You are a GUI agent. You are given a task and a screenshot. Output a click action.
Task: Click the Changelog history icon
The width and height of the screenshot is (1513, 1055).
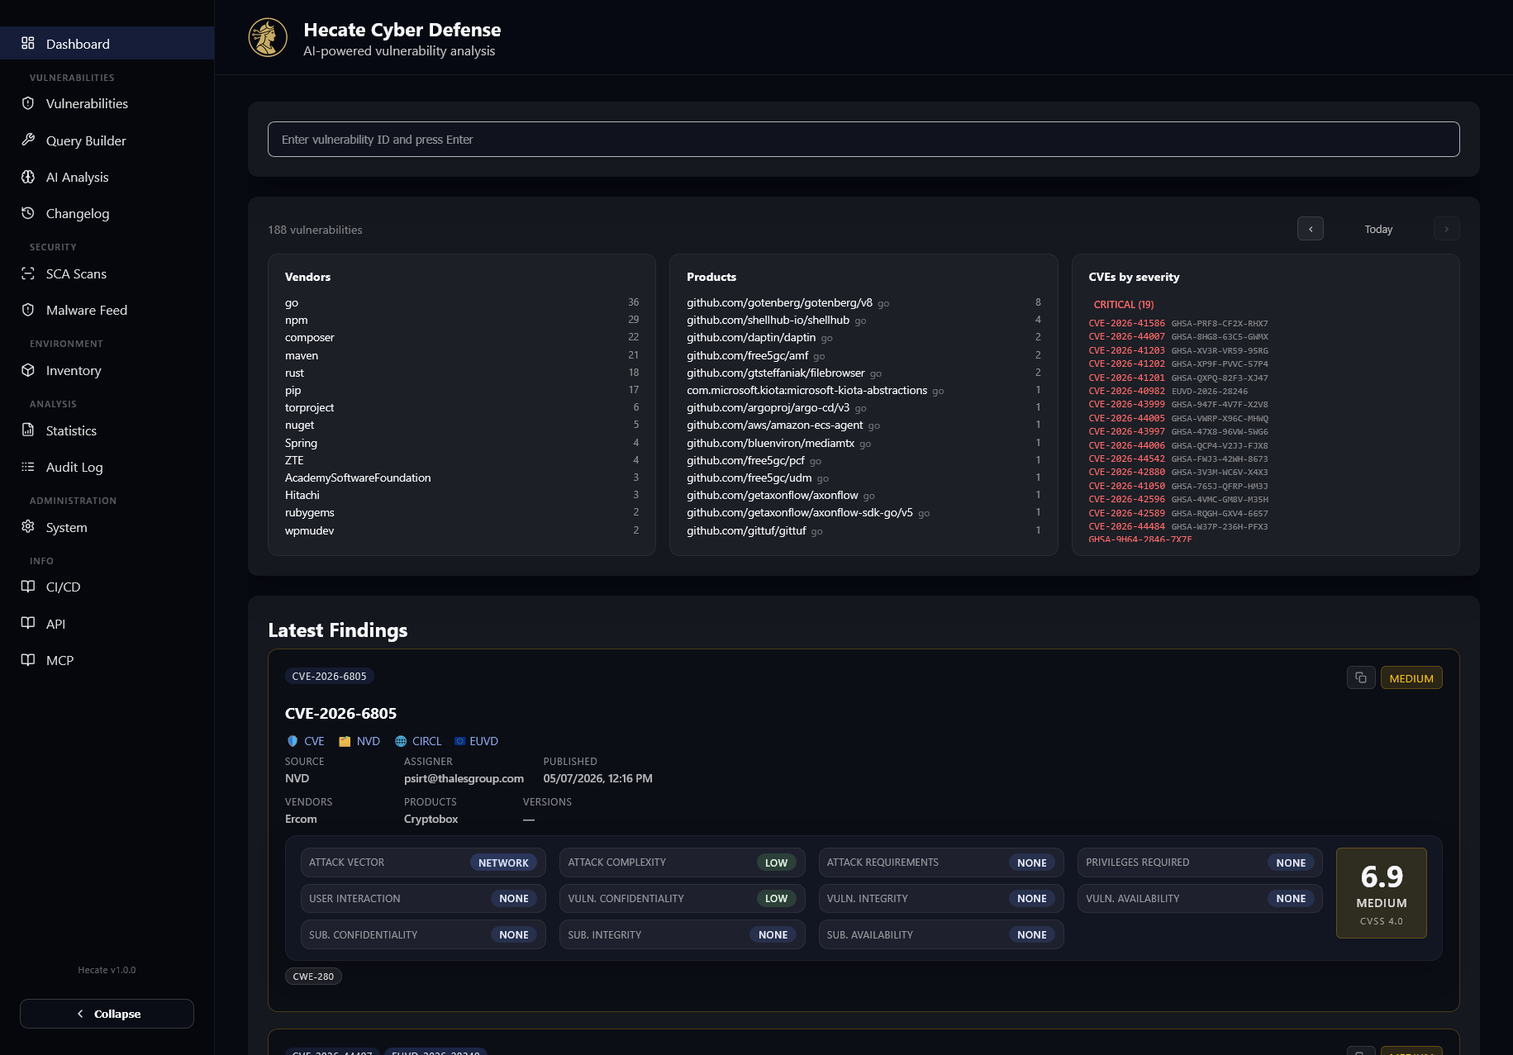click(x=28, y=213)
